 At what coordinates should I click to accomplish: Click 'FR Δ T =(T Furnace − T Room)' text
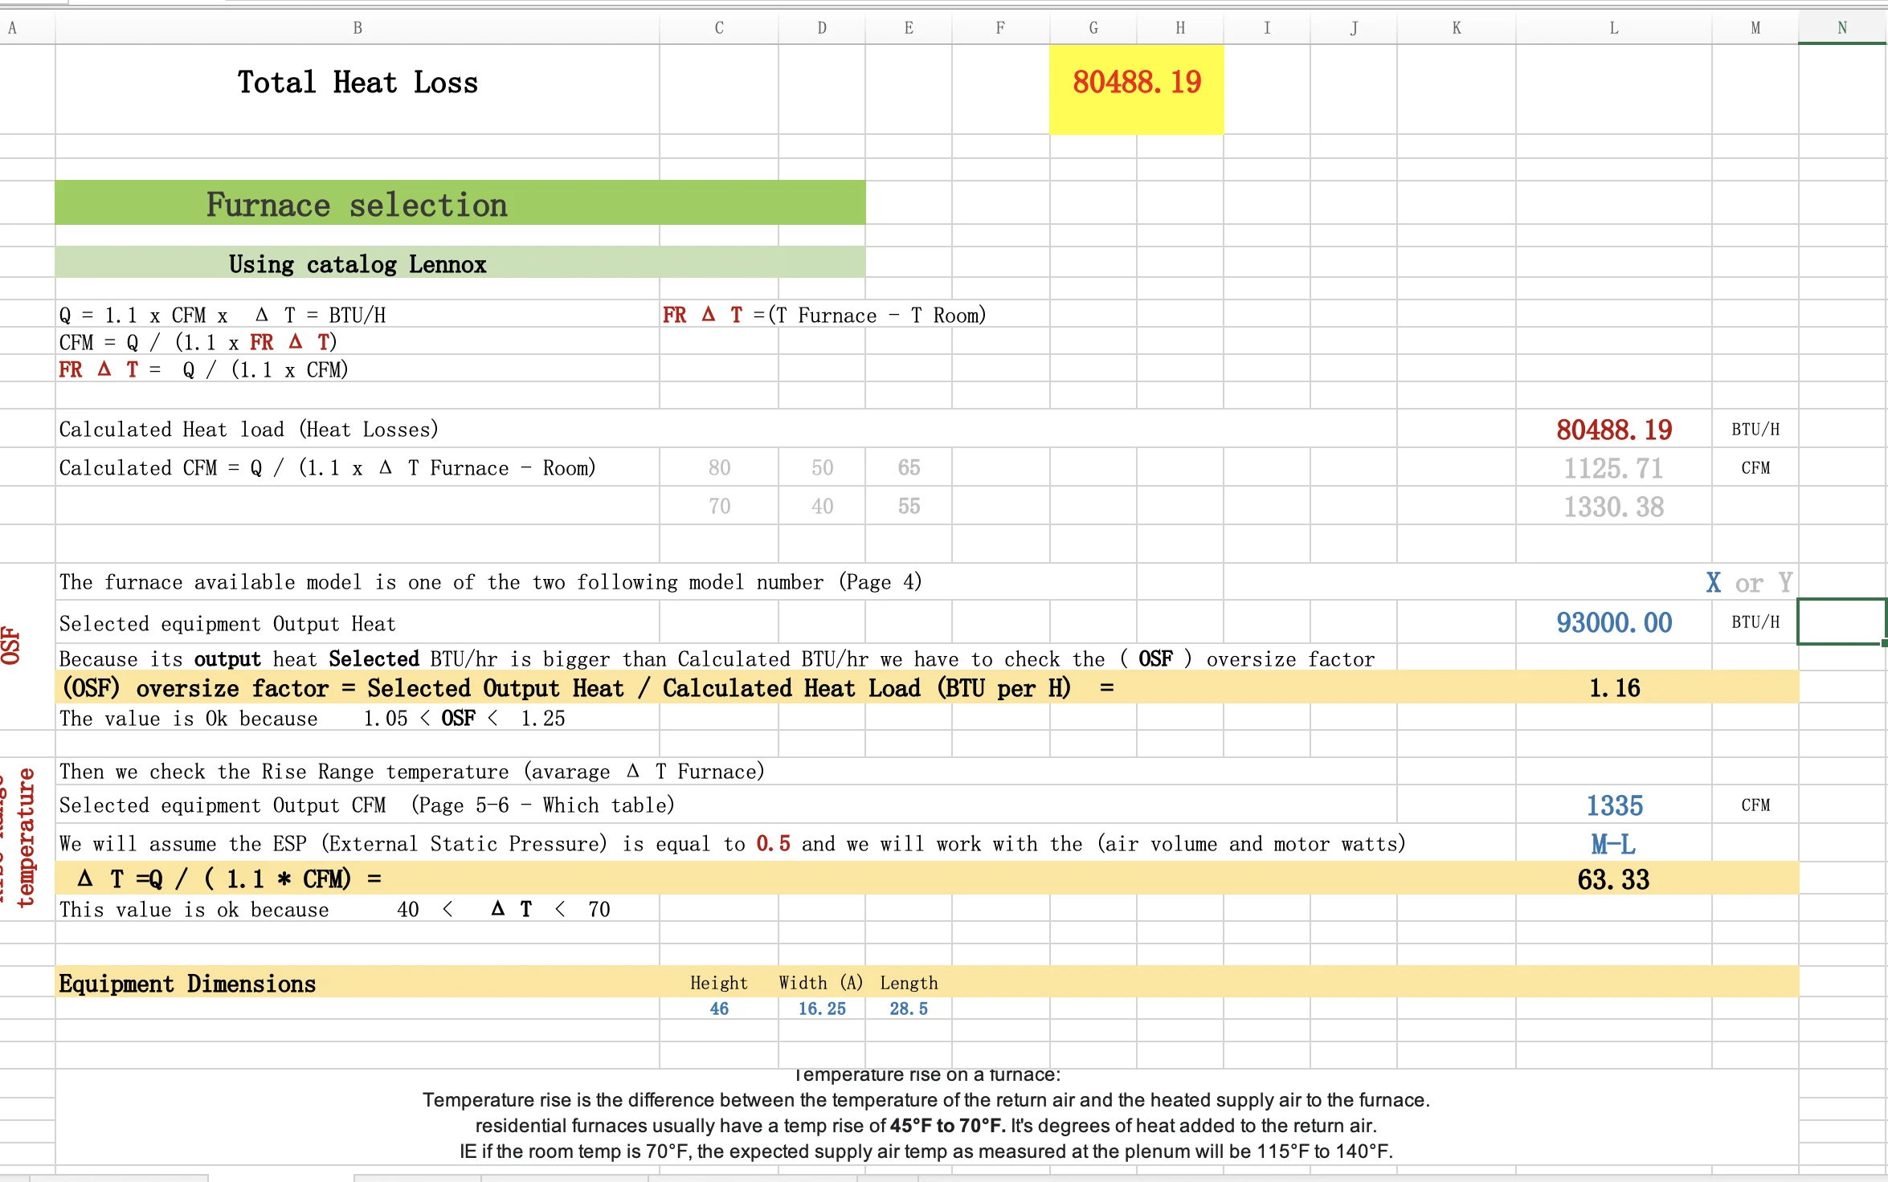pyautogui.click(x=824, y=315)
